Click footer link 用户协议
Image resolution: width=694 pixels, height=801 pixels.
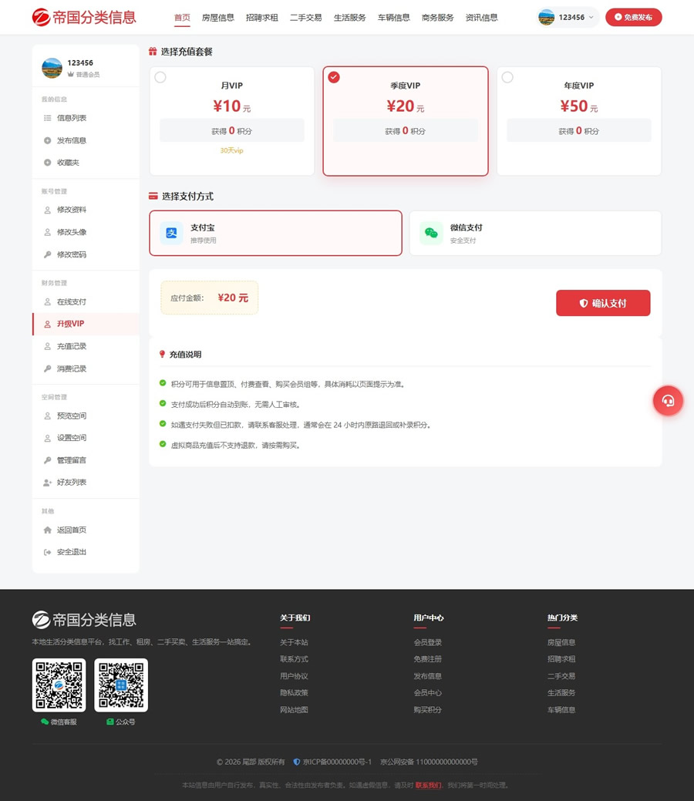pyautogui.click(x=294, y=676)
